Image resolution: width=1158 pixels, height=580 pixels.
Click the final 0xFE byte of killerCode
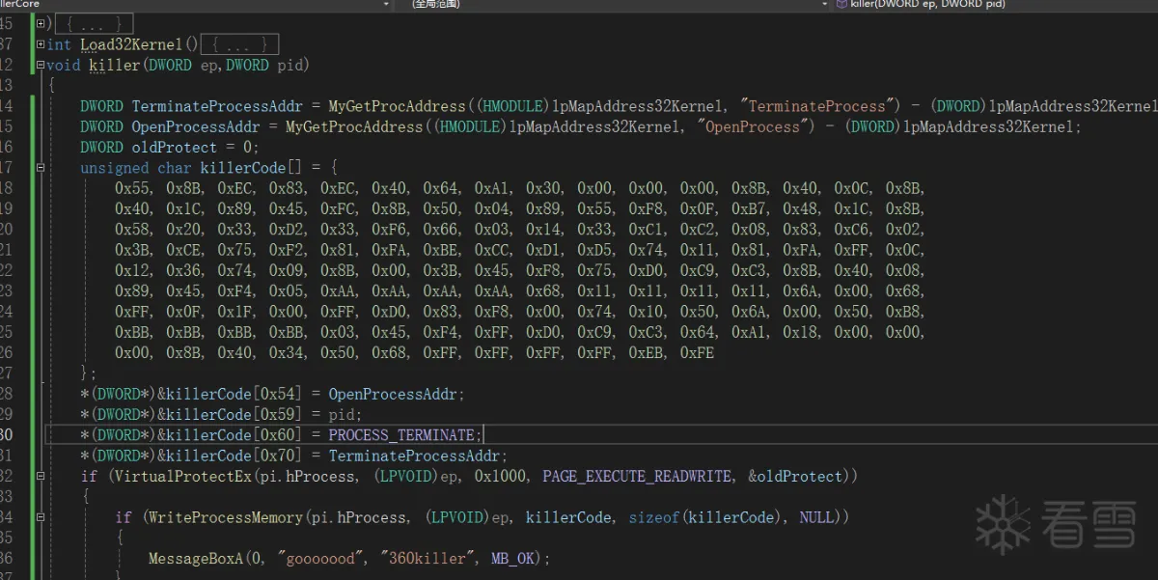(x=698, y=353)
